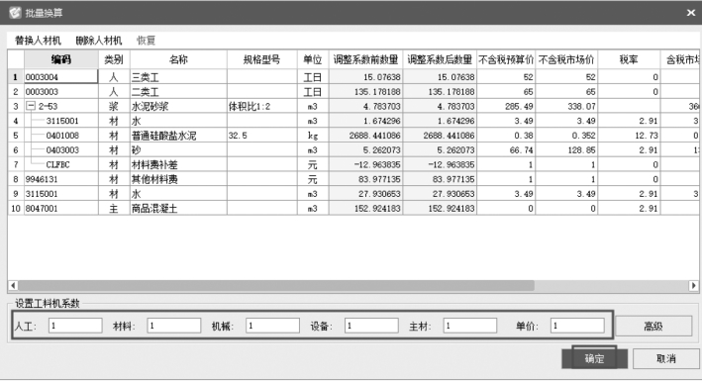Click the 单位 column header
Viewport: 702px width, 382px height.
313,59
